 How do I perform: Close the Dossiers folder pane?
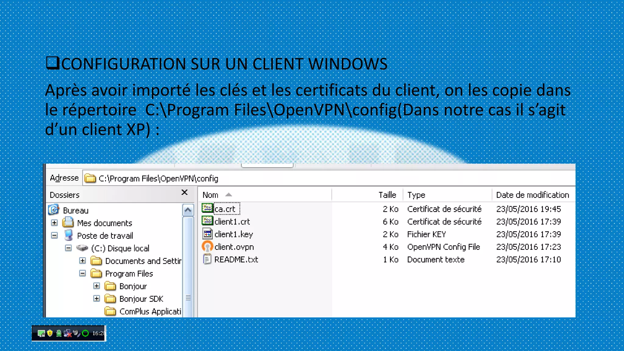[184, 192]
